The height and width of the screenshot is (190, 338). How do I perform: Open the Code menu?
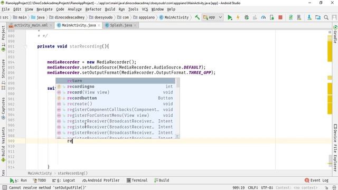60,9
